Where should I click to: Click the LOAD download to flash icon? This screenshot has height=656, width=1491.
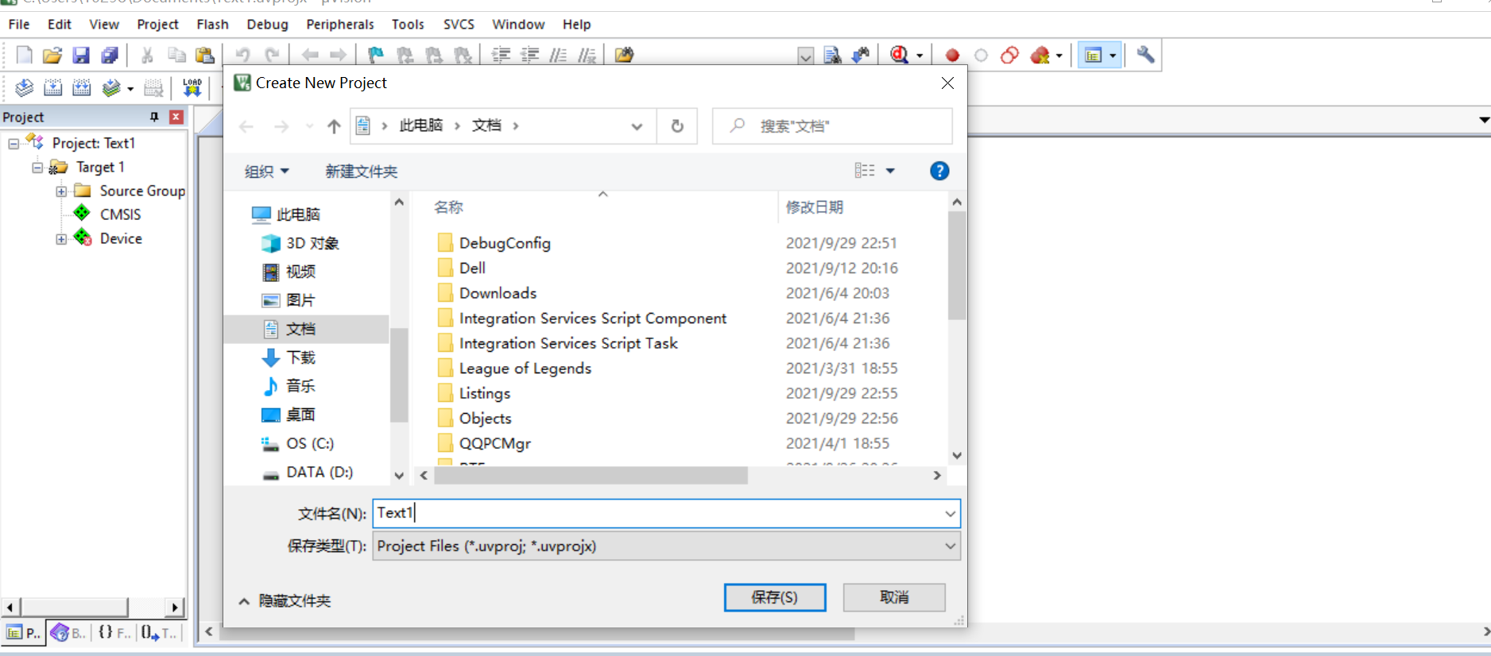click(192, 87)
